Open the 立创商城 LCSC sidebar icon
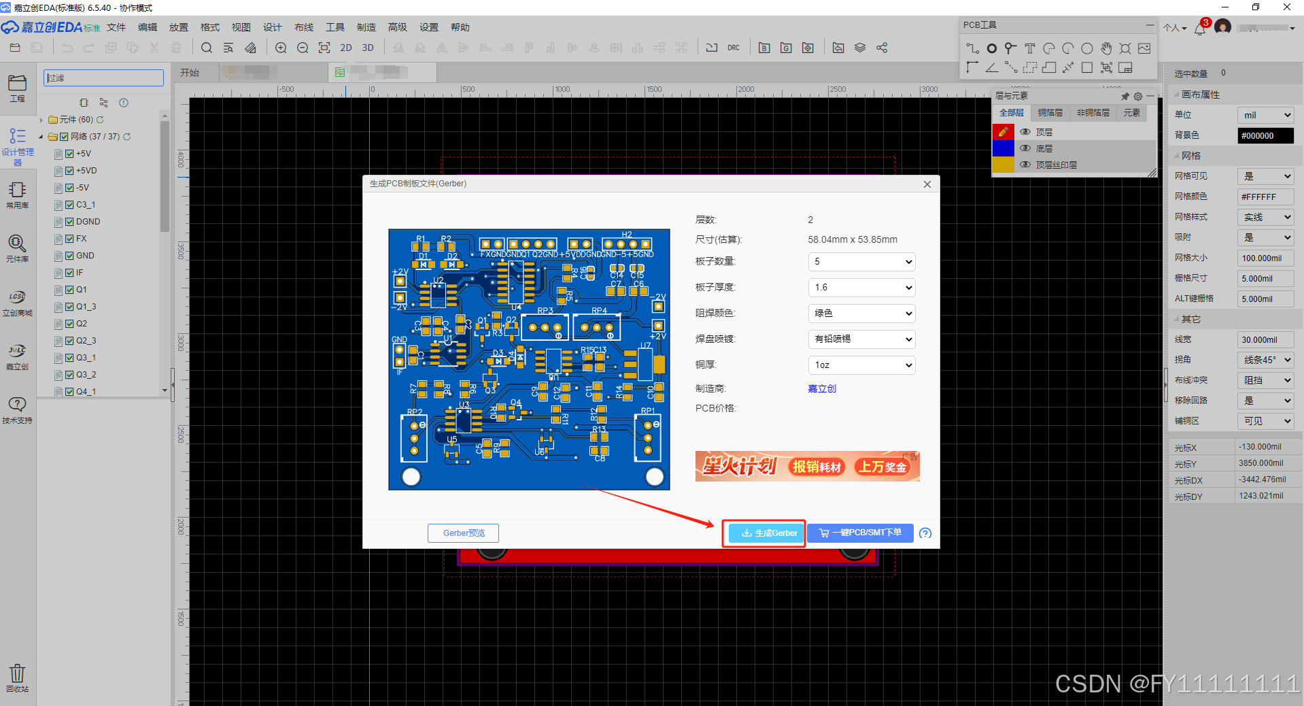Image resolution: width=1304 pixels, height=706 pixels. pos(17,303)
